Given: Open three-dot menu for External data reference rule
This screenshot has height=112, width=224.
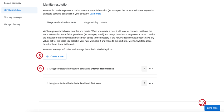Looking at the screenshot, I should pyautogui.click(x=151, y=69).
